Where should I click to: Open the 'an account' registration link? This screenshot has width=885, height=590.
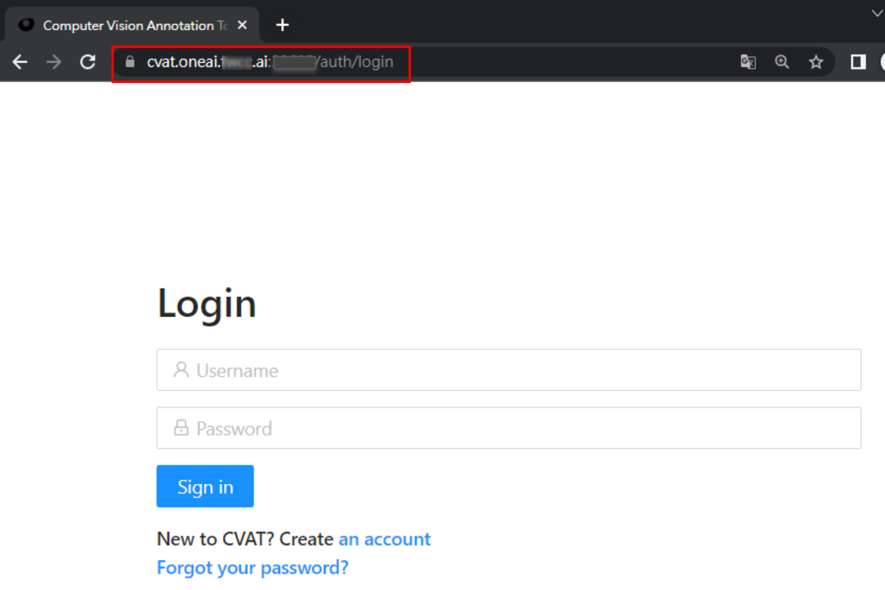click(x=385, y=539)
